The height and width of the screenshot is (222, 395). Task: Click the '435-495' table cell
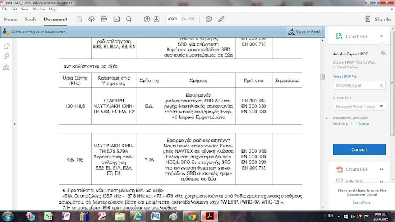click(75, 160)
